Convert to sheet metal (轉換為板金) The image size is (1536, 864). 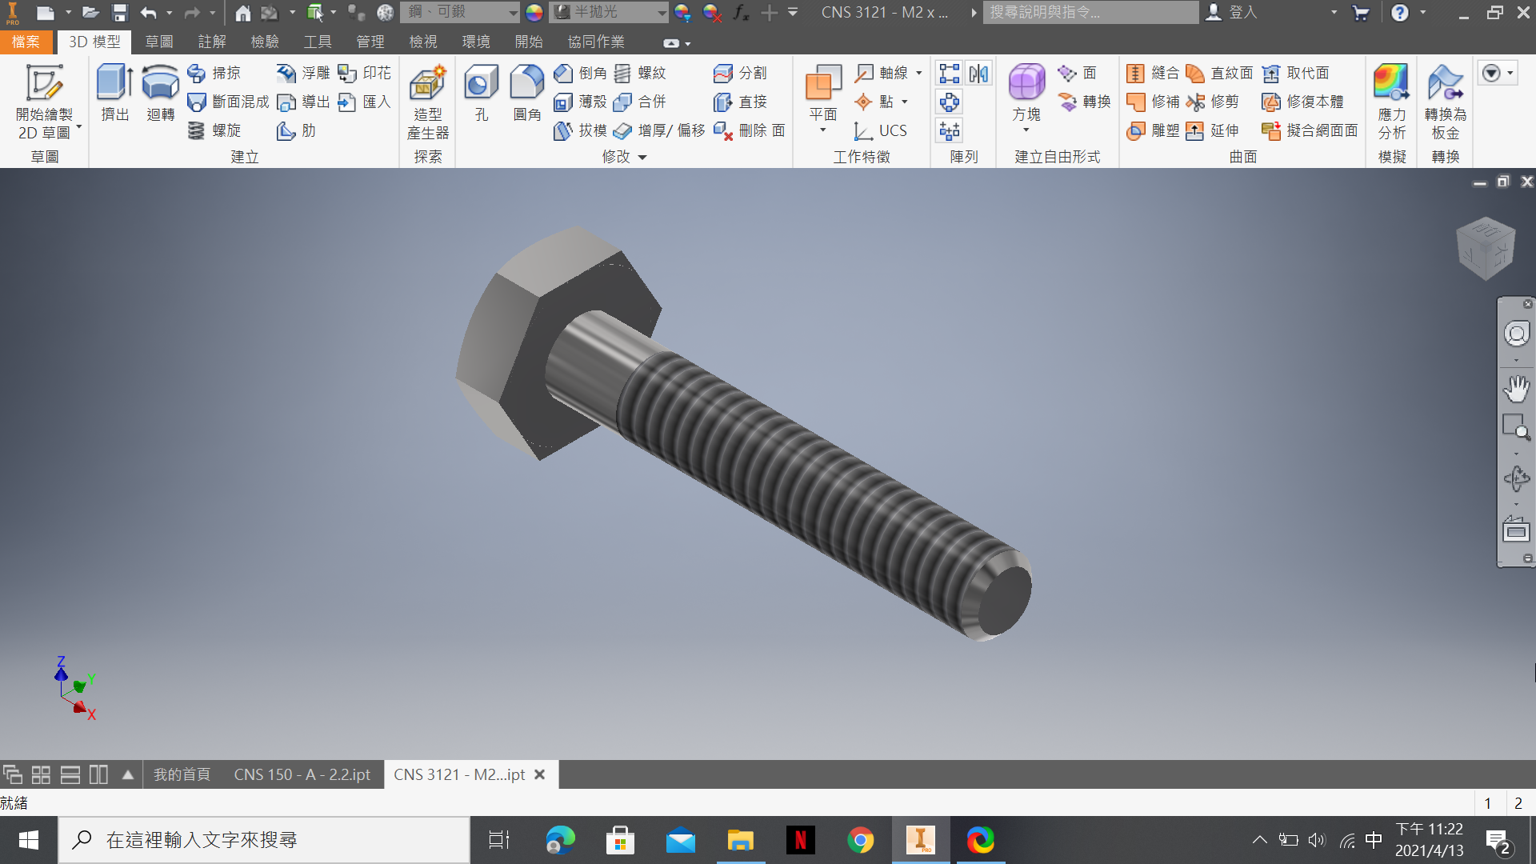click(1446, 102)
